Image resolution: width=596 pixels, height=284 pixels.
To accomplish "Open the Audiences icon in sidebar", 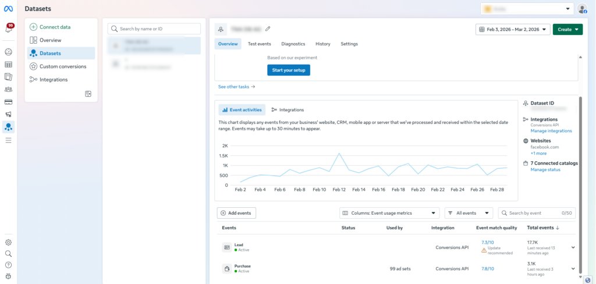I will [9, 89].
